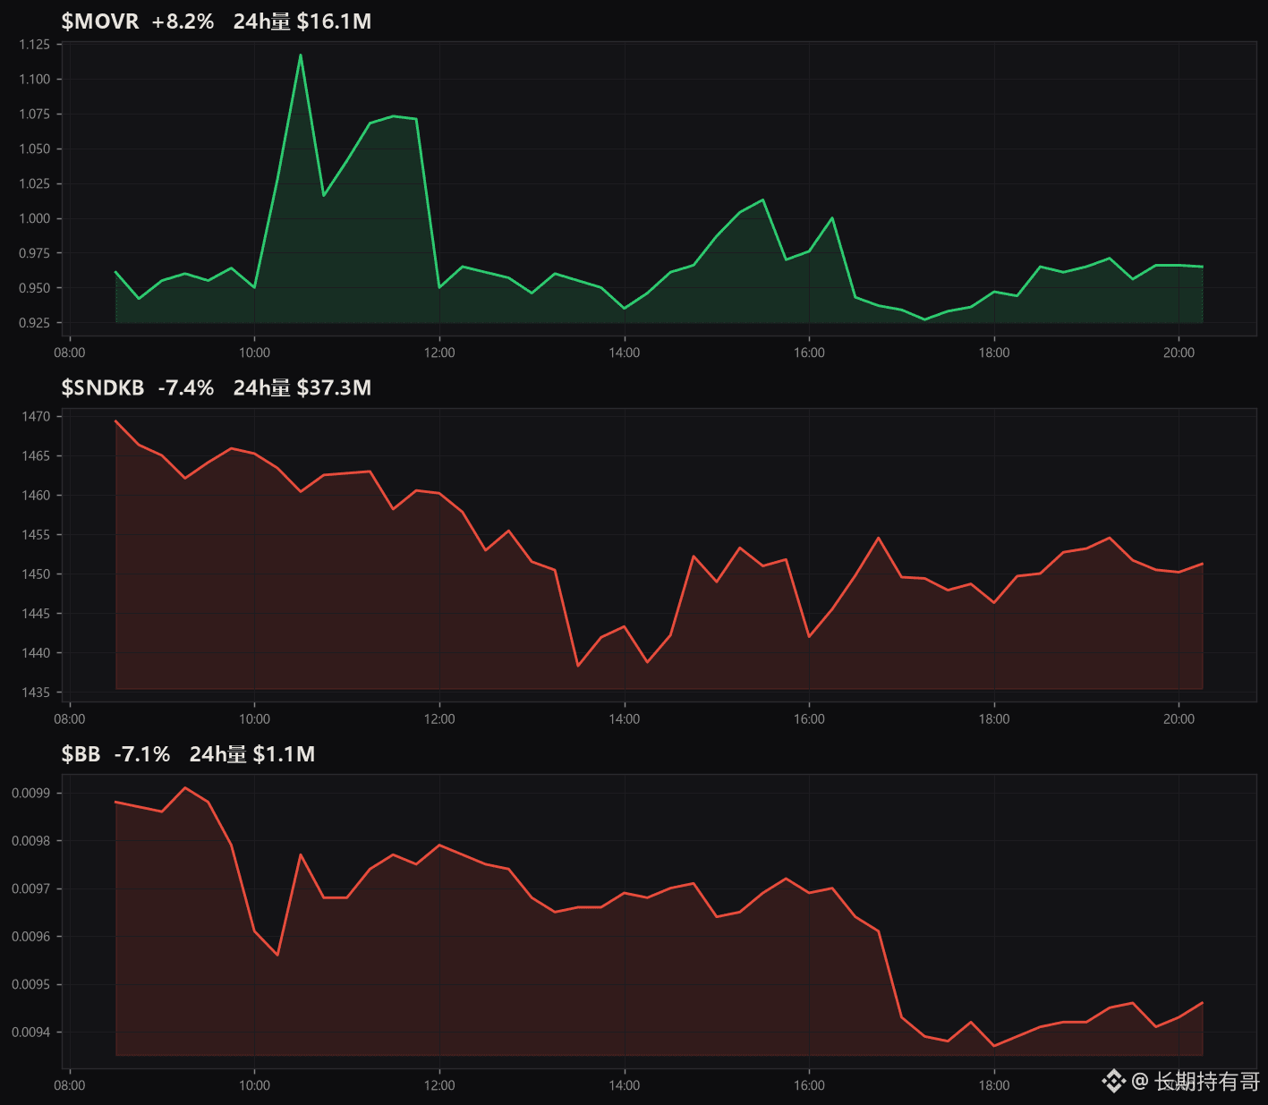The image size is (1268, 1105).
Task: Click the 20:00 time label under MOVR chart
Action: (x=1179, y=353)
